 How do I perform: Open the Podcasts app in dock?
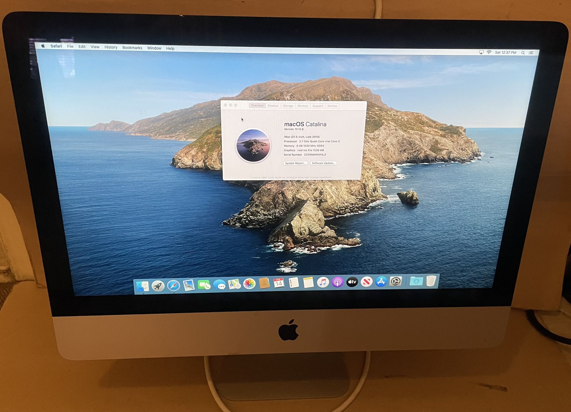tap(337, 282)
